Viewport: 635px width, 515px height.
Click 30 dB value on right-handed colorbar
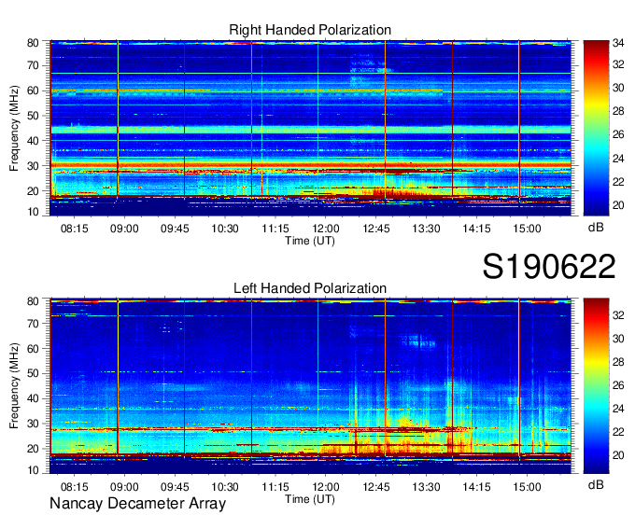[x=618, y=88]
